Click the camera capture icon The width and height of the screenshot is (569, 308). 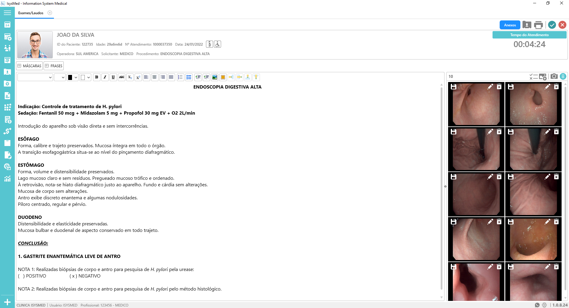pos(554,76)
